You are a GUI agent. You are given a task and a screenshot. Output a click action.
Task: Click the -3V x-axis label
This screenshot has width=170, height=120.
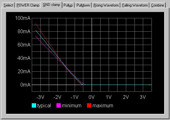click(40, 97)
